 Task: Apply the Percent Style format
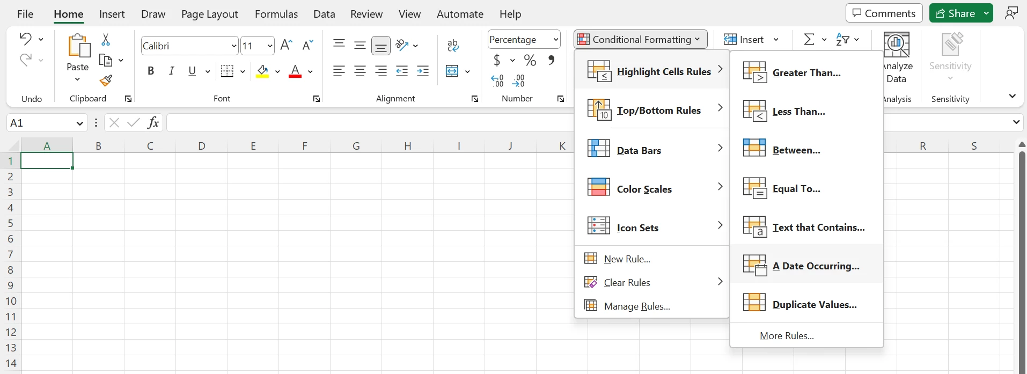[x=530, y=60]
